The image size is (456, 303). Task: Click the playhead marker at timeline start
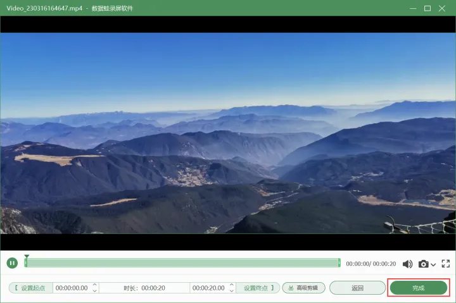pos(27,257)
